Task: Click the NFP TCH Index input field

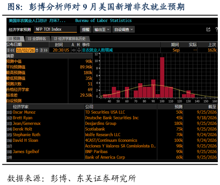Action: point(55,29)
